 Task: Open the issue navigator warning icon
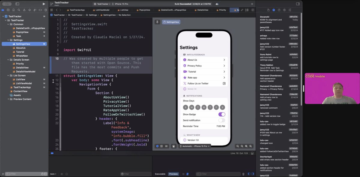[25, 10]
